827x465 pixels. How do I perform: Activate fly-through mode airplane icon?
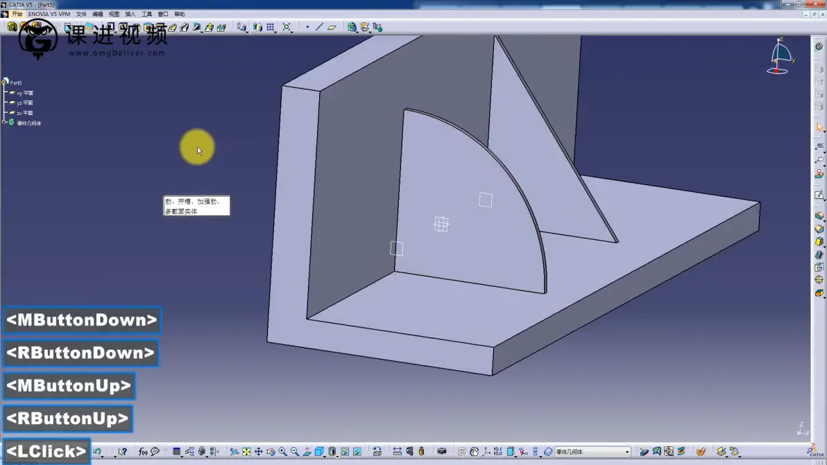(x=235, y=452)
